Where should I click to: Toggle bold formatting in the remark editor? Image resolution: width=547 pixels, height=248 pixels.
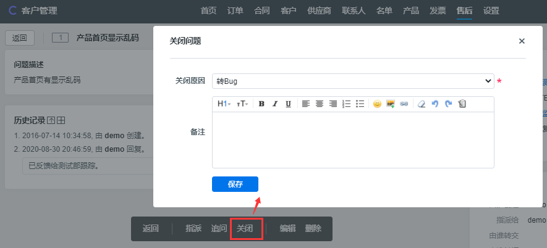point(261,104)
